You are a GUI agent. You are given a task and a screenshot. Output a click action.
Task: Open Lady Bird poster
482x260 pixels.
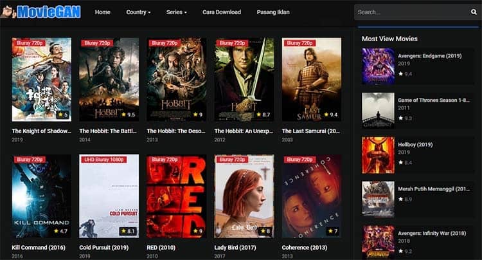pyautogui.click(x=244, y=196)
